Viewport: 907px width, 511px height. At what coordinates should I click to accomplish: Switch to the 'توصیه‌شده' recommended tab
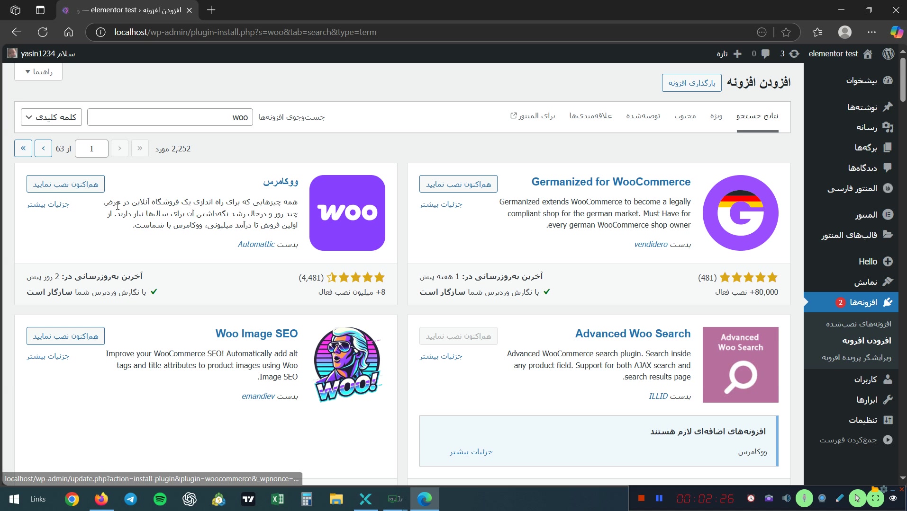click(643, 116)
